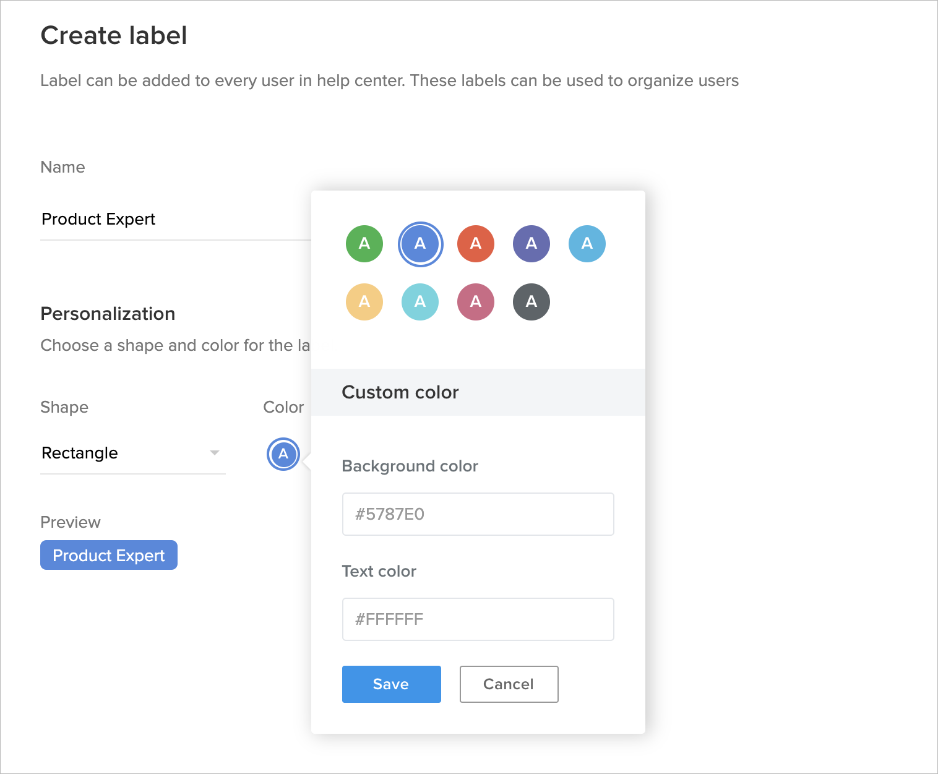The image size is (938, 774).
Task: Focus the Text color hex field
Action: point(478,619)
